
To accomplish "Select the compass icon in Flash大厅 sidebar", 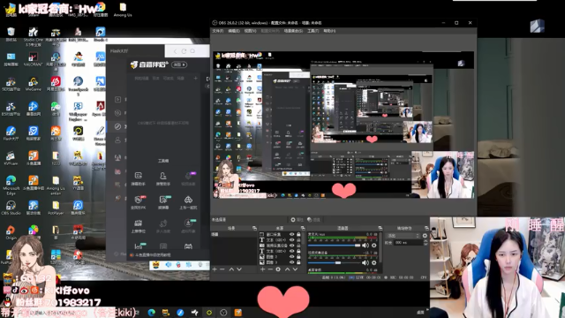I will [x=117, y=126].
